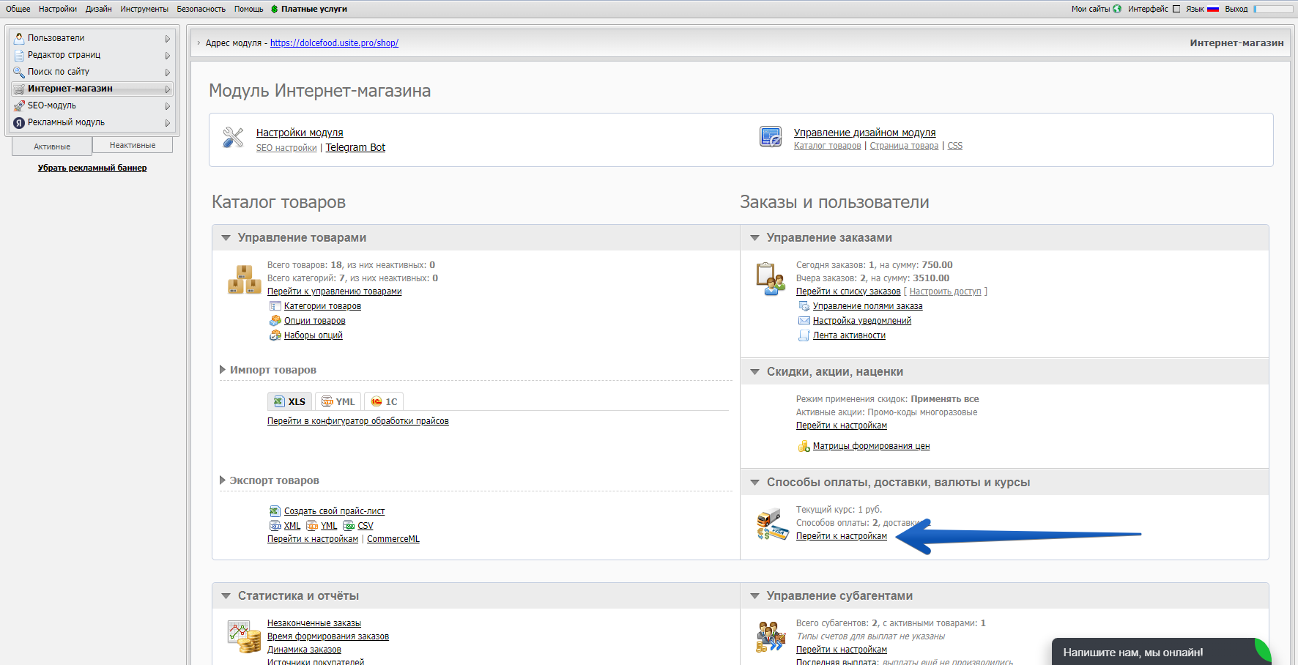Image resolution: width=1298 pixels, height=665 pixels.
Task: Click the globe icon next to Мои сайты
Action: [x=1117, y=9]
